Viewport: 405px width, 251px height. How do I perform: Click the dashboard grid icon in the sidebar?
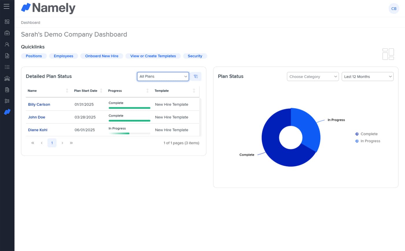pyautogui.click(x=7, y=22)
